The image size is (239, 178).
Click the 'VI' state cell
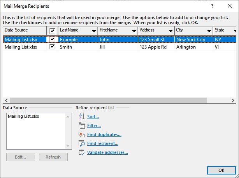[x=225, y=47]
